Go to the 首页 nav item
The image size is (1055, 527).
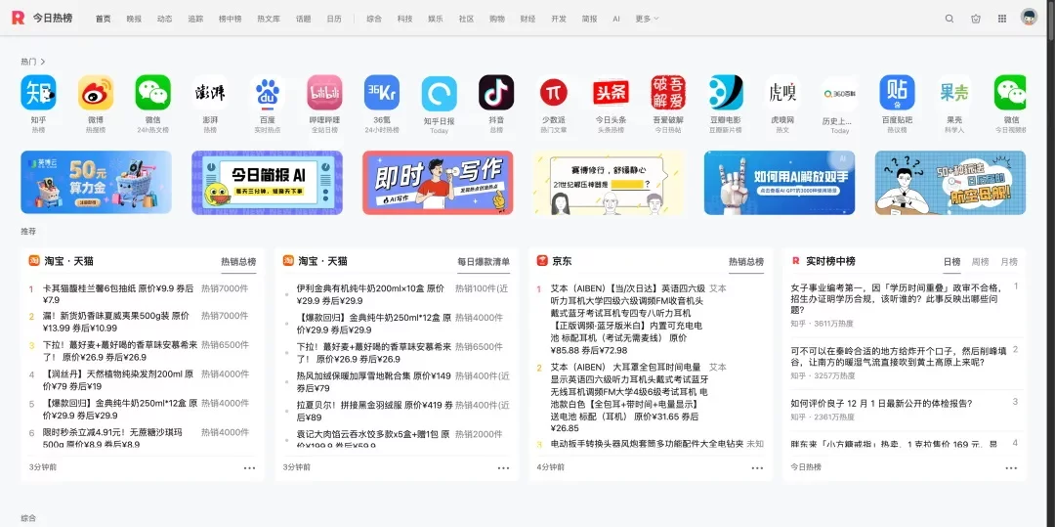(103, 19)
